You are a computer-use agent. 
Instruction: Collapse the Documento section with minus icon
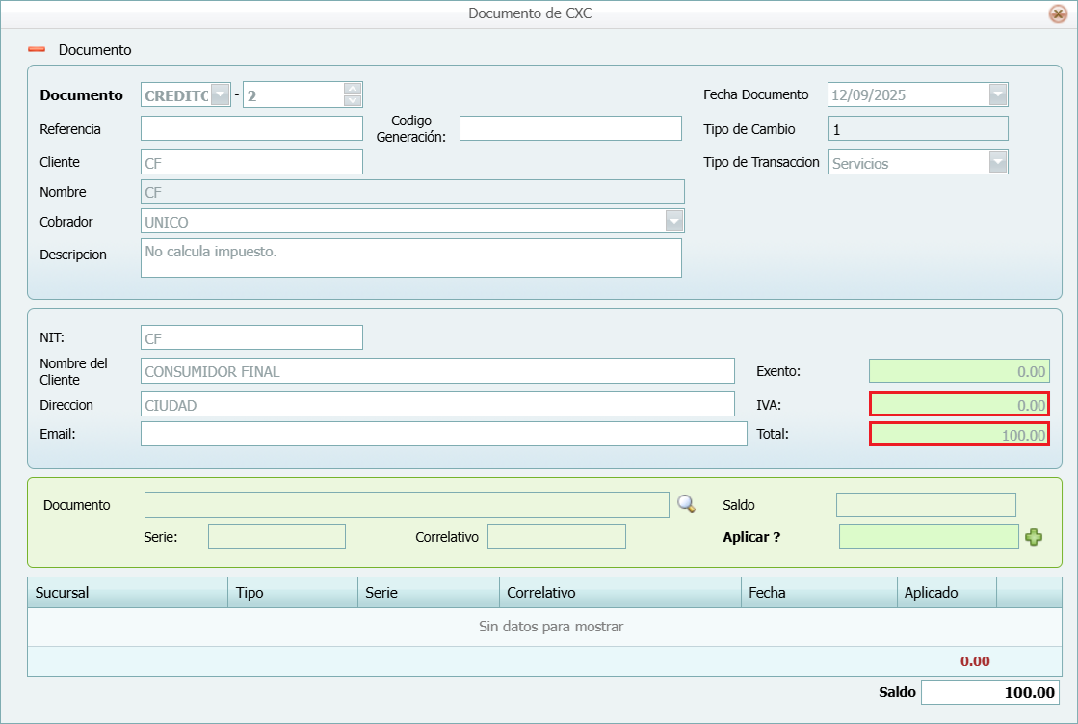pyautogui.click(x=37, y=49)
